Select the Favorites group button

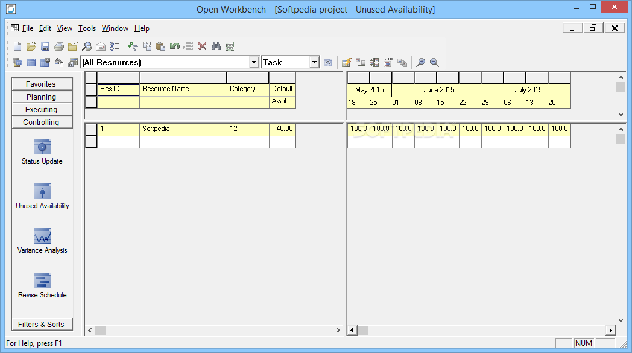click(42, 84)
